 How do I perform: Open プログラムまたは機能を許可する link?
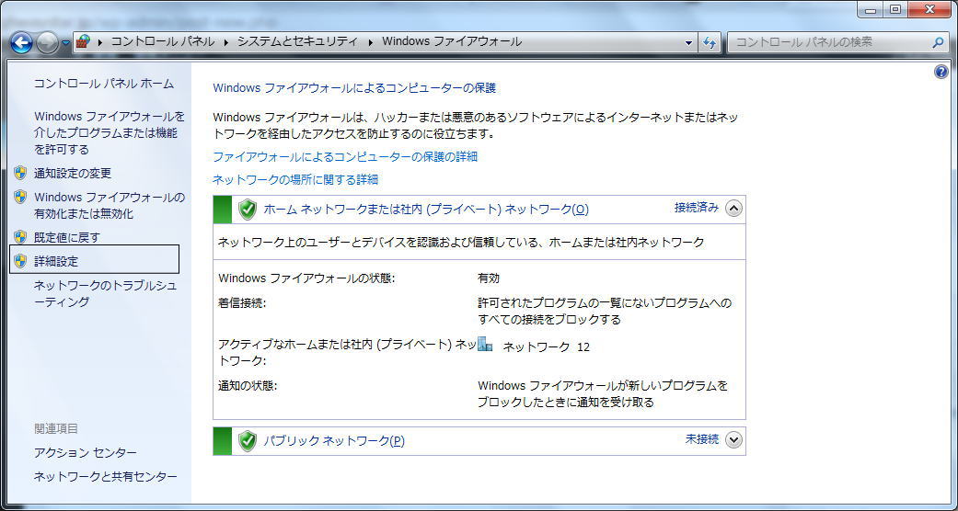tap(110, 132)
